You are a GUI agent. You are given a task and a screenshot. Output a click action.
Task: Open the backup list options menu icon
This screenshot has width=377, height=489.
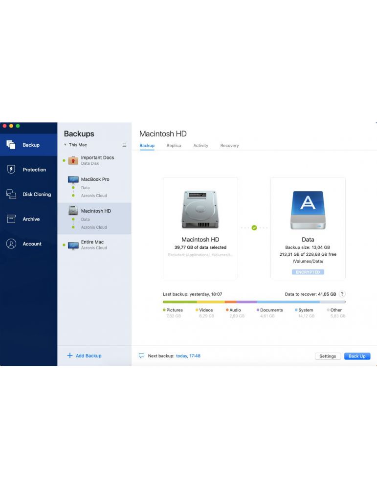(124, 145)
